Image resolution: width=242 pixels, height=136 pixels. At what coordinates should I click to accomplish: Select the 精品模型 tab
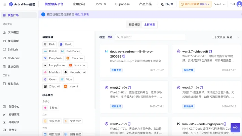point(134,25)
